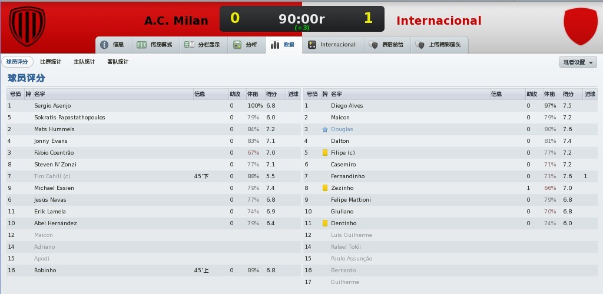Click the star icon beside Douglas
The image size is (603, 294).
(x=325, y=129)
